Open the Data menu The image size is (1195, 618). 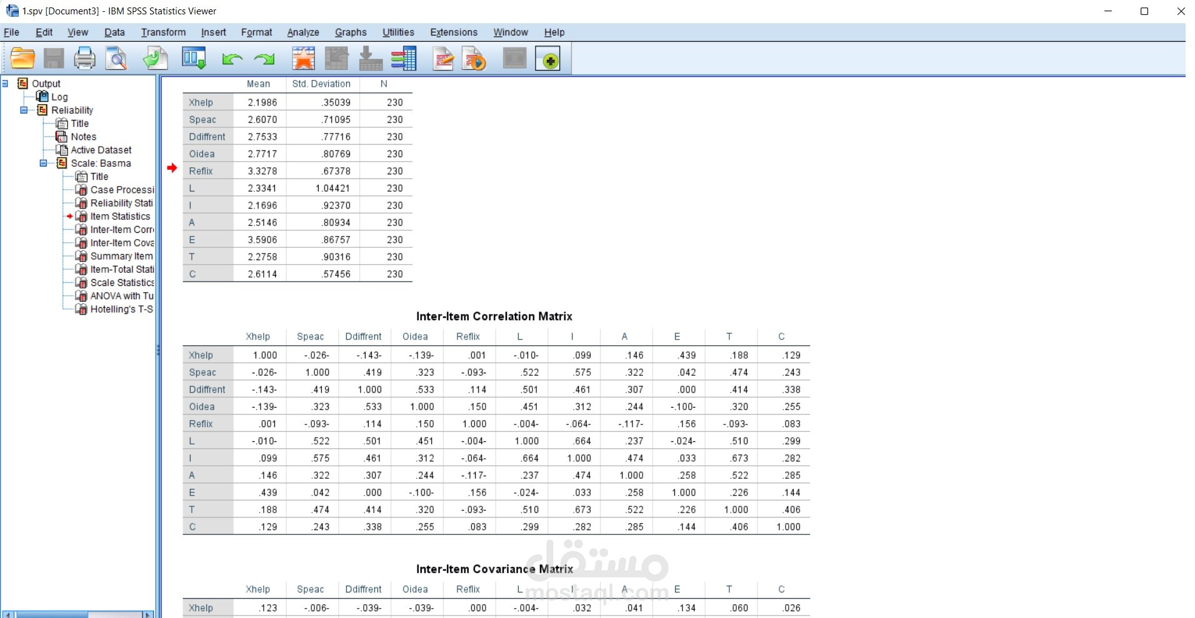click(114, 32)
